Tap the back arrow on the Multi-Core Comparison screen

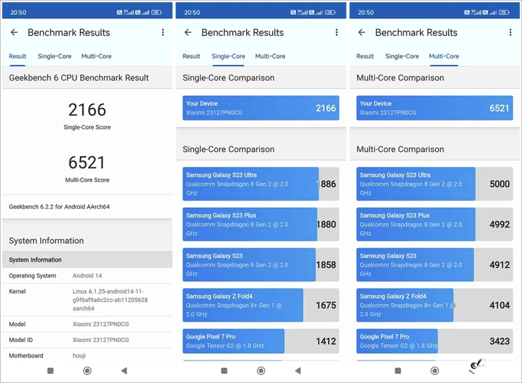tap(362, 32)
